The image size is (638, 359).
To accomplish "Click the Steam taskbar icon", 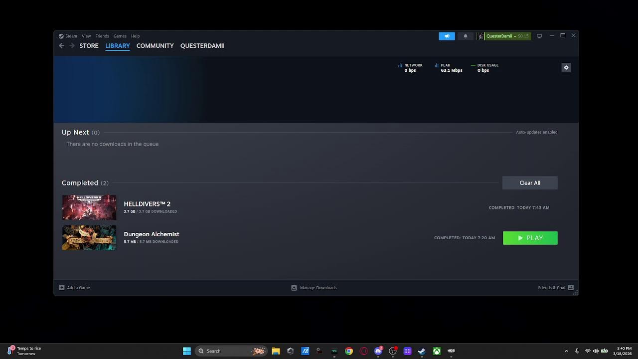I will point(422,351).
